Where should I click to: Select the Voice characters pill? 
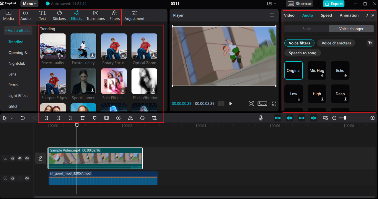pos(336,43)
